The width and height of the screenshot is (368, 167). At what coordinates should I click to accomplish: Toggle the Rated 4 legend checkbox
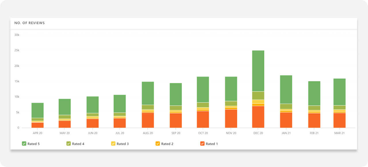[x=69, y=143]
